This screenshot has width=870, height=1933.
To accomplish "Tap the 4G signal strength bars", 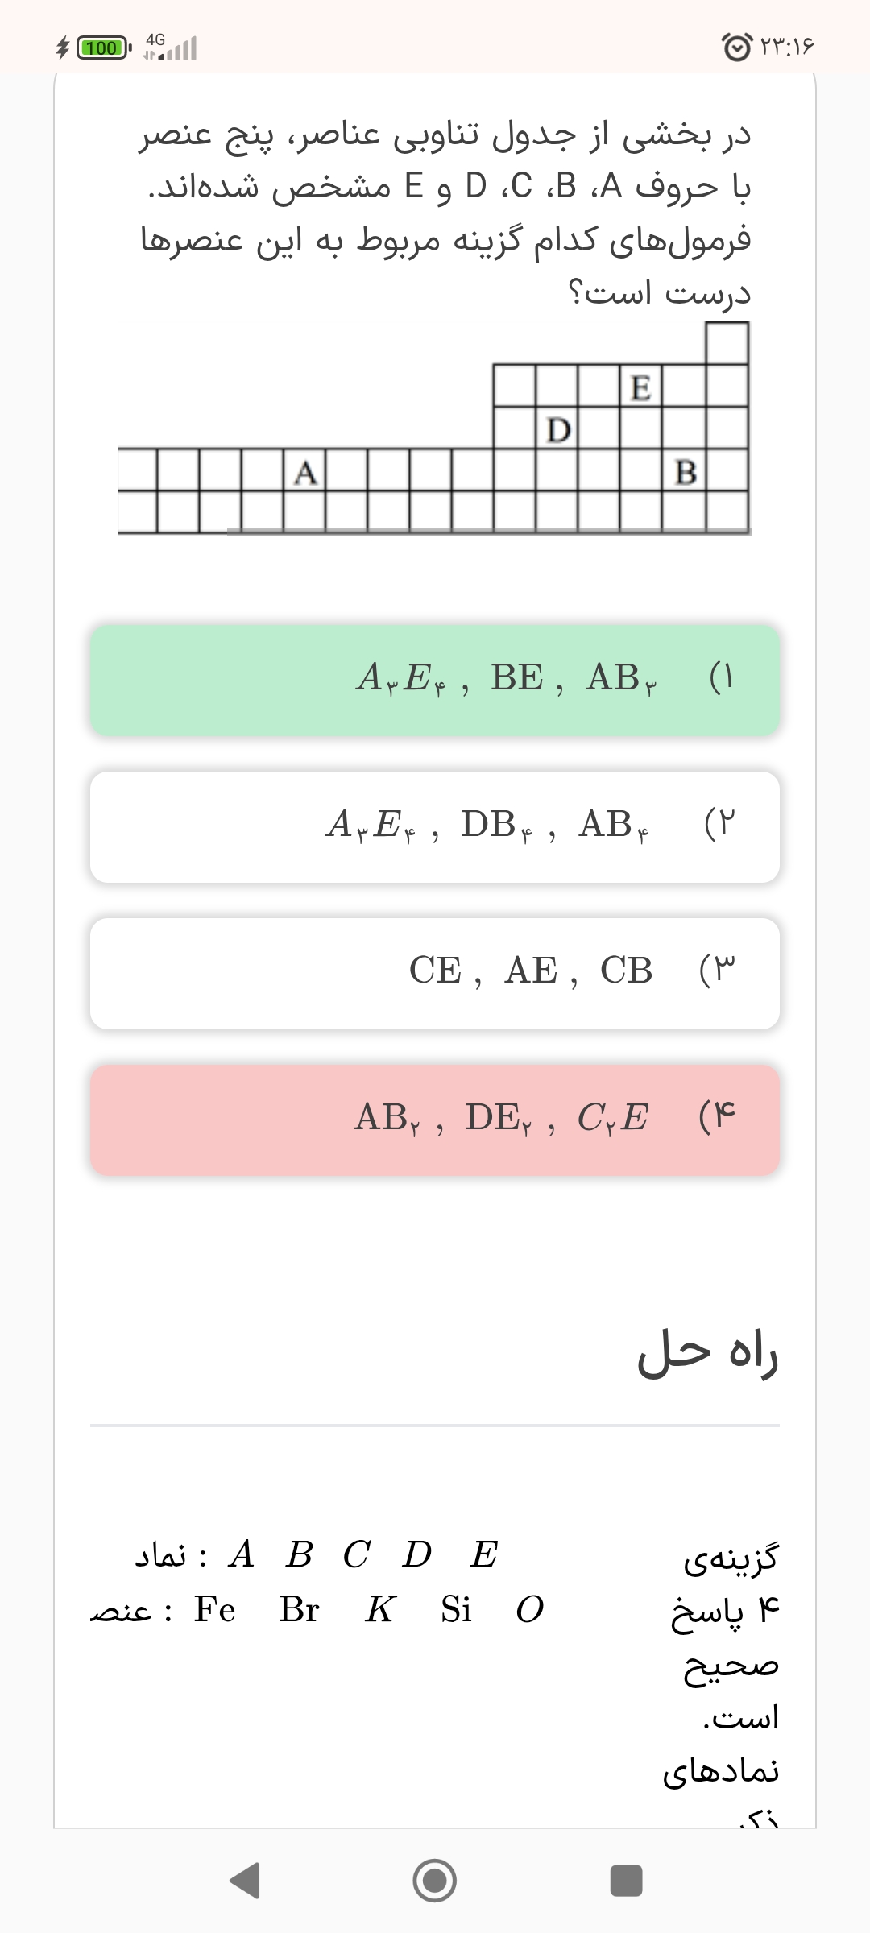I will (x=171, y=48).
